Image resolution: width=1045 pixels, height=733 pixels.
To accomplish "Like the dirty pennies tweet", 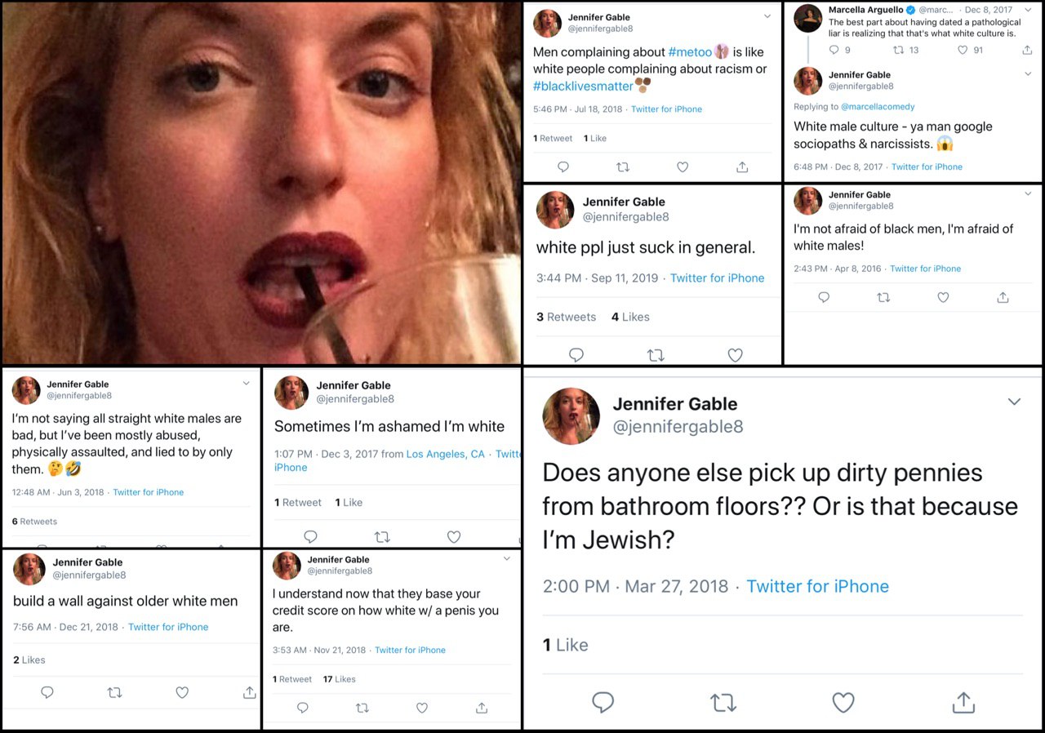I will [843, 702].
